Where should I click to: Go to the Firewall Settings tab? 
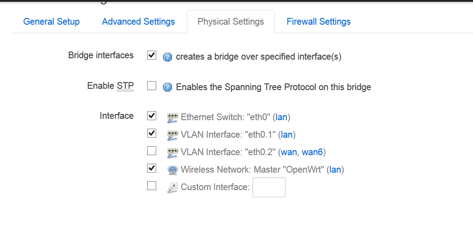[x=319, y=22]
